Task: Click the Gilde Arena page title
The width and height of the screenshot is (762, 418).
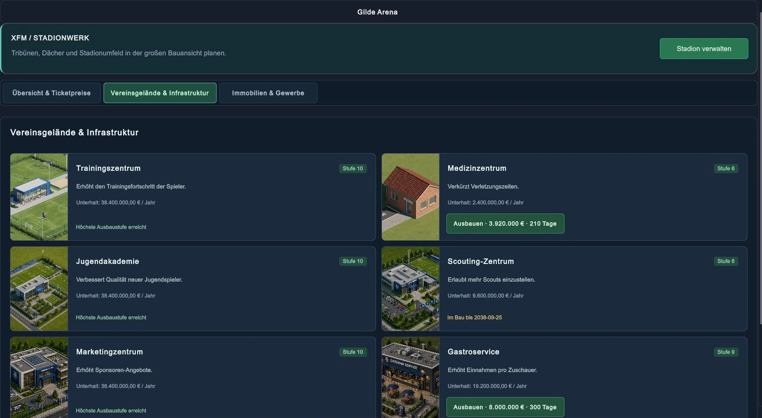Action: click(x=377, y=12)
